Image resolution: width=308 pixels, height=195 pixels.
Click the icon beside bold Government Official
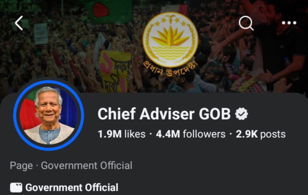[16, 188]
